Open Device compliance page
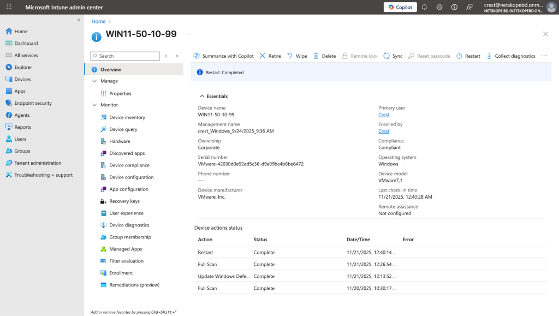Screen dimensions: 559x316 point(129,165)
